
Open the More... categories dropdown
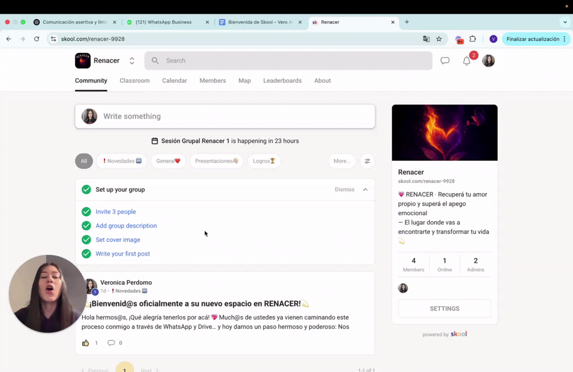[x=342, y=161]
